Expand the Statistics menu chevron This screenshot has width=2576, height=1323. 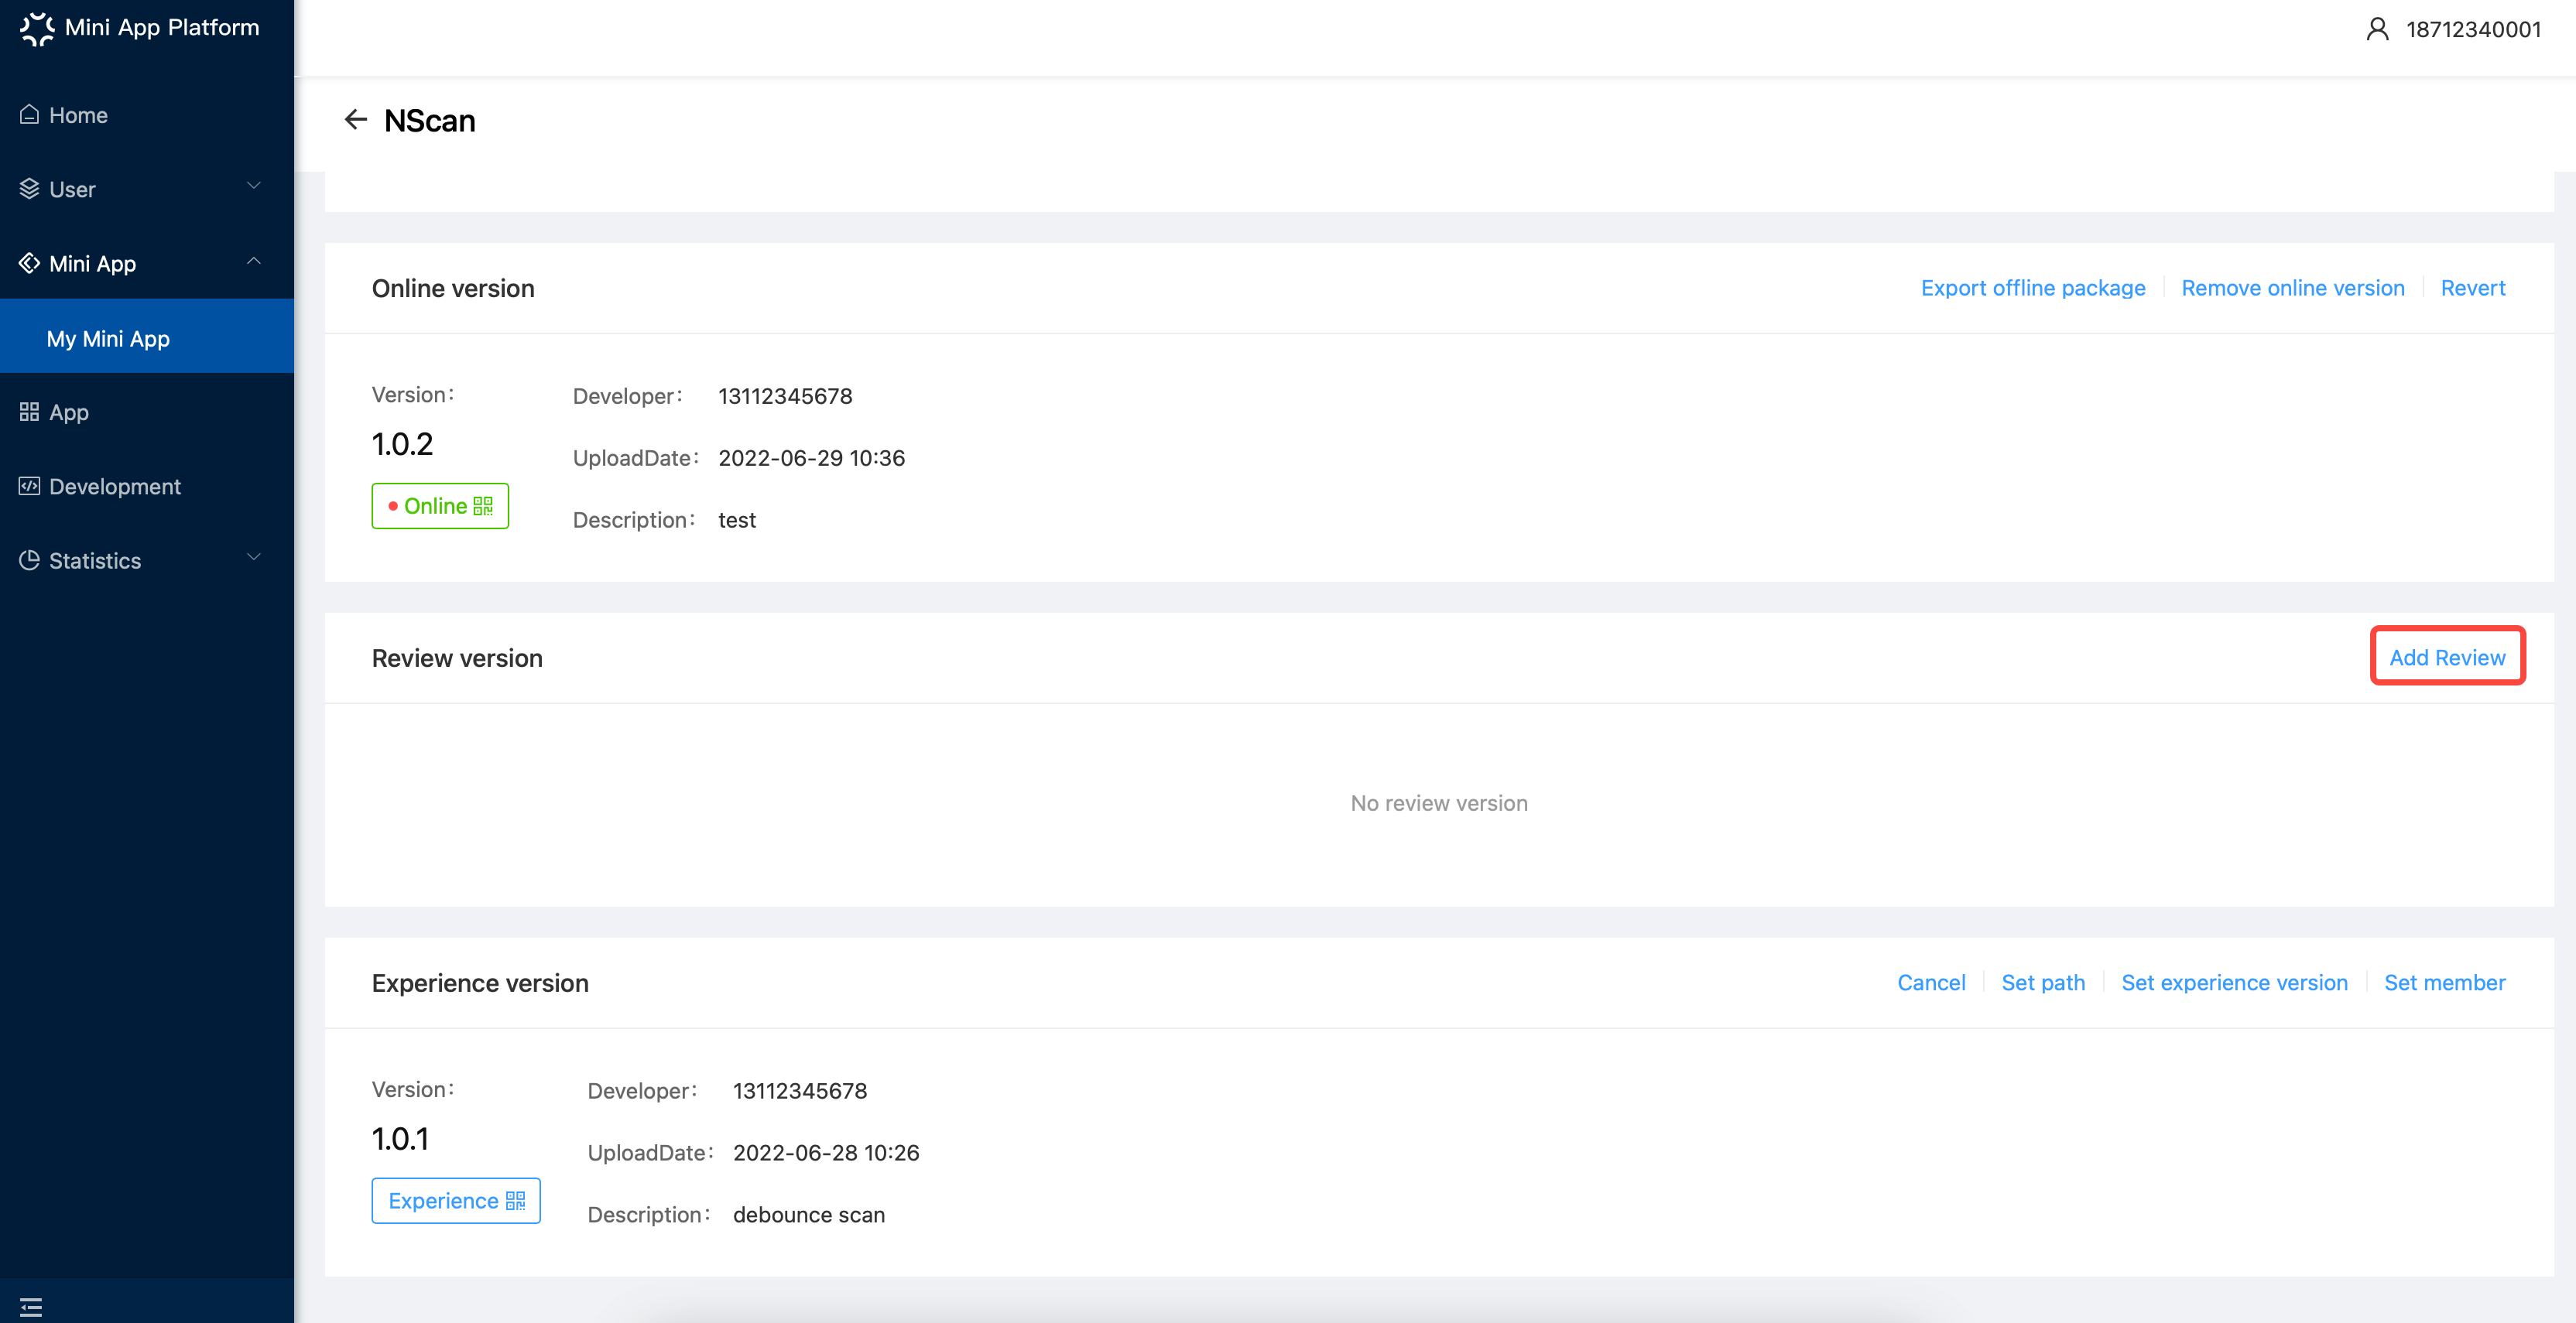[x=254, y=558]
